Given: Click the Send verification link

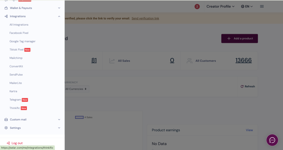Looking at the screenshot, I should [x=145, y=18].
